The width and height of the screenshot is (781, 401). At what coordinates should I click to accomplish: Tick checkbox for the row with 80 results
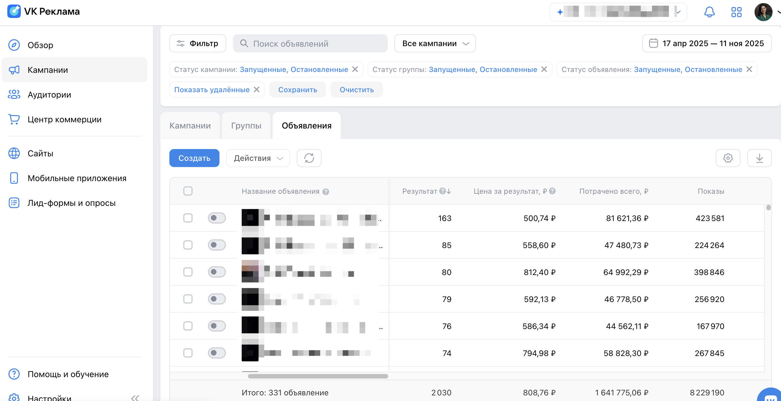[x=188, y=272]
